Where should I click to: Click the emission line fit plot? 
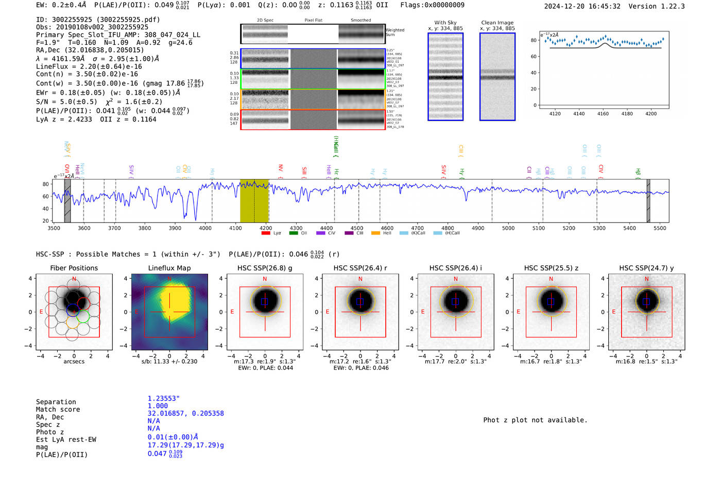[x=604, y=70]
